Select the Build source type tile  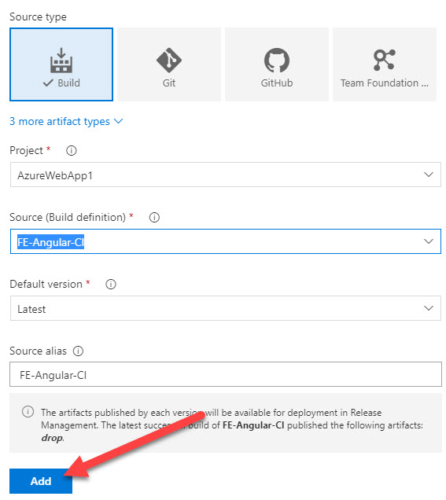click(x=61, y=64)
